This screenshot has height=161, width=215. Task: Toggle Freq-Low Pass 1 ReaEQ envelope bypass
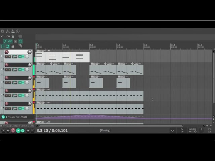(3, 117)
